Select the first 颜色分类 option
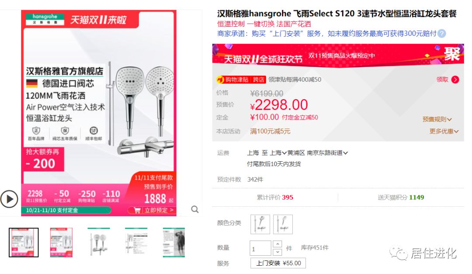 (x=260, y=224)
